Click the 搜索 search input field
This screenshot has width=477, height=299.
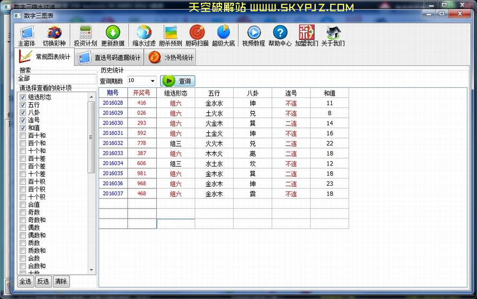[56, 78]
